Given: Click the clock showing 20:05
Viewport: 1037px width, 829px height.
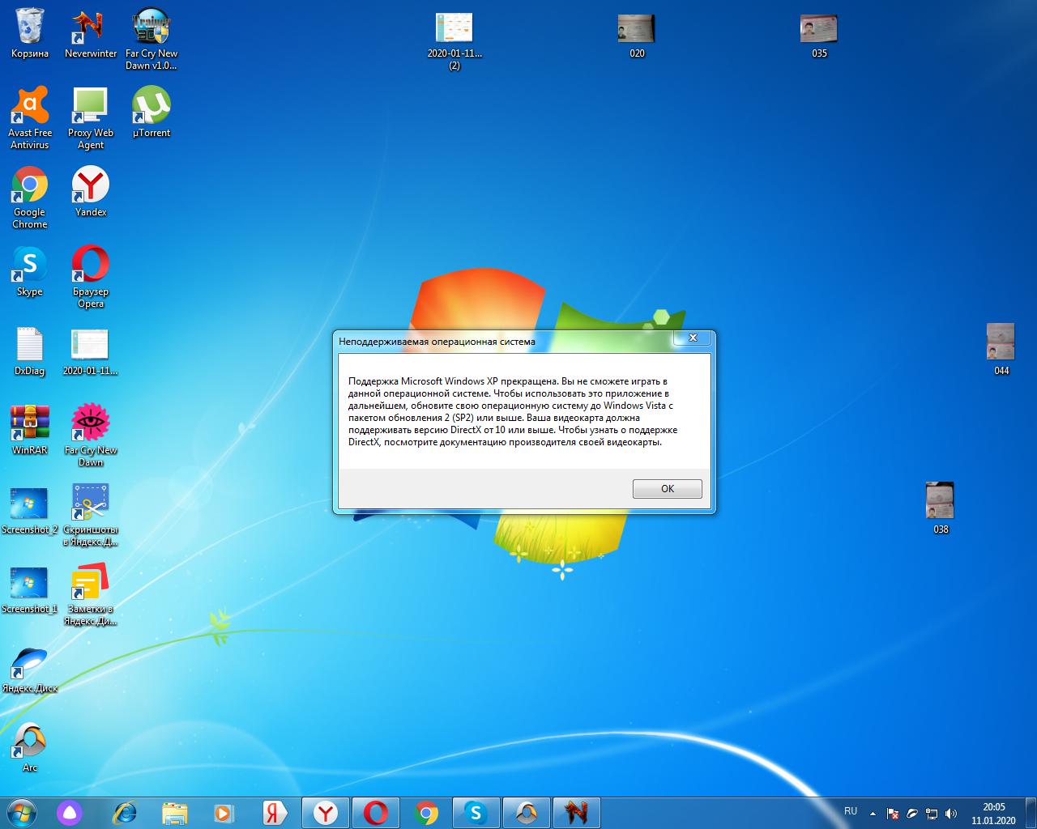Looking at the screenshot, I should coord(993,814).
